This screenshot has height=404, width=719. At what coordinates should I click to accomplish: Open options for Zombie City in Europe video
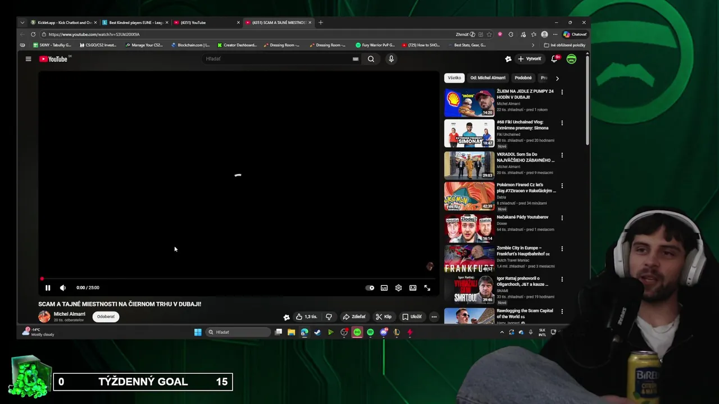(562, 249)
